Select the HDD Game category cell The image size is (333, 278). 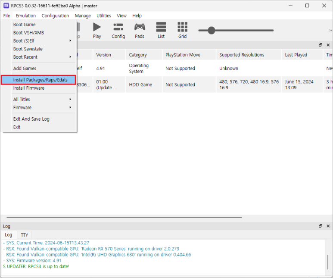pos(144,84)
